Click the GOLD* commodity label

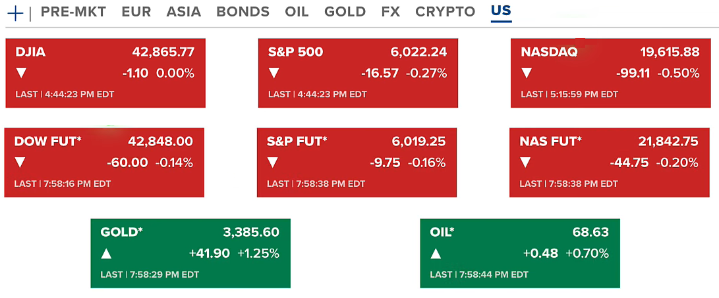(x=122, y=232)
